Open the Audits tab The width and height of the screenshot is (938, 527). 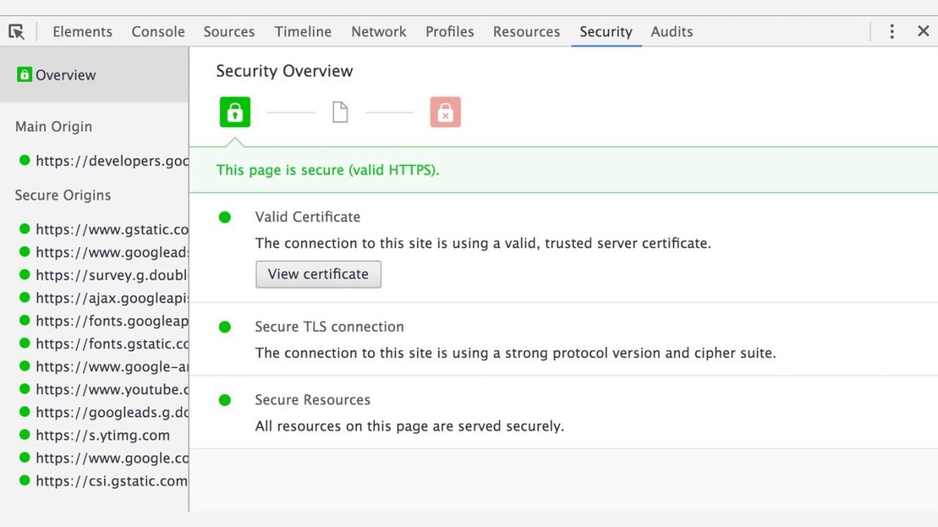tap(671, 31)
